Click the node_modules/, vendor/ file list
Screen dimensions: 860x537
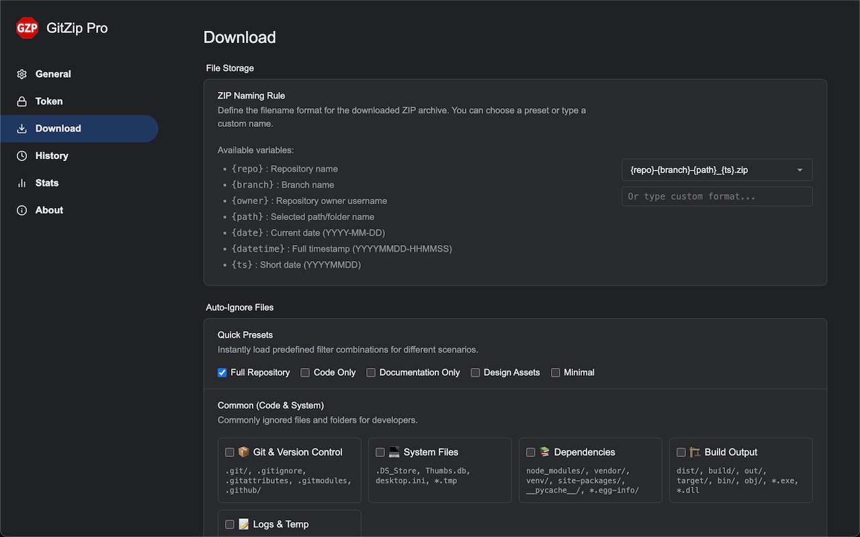(583, 481)
